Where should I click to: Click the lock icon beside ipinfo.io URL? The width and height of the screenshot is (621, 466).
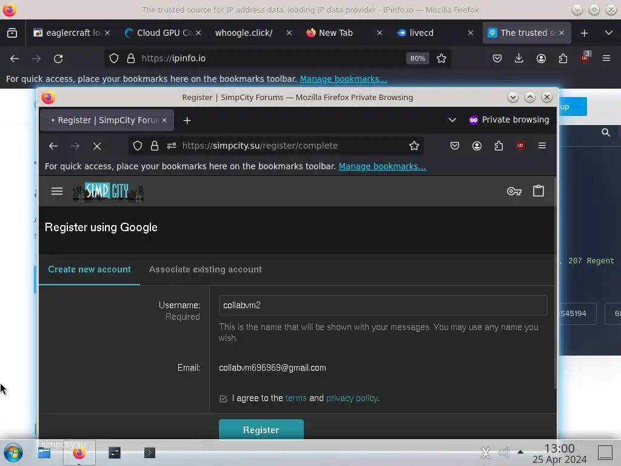click(x=131, y=59)
